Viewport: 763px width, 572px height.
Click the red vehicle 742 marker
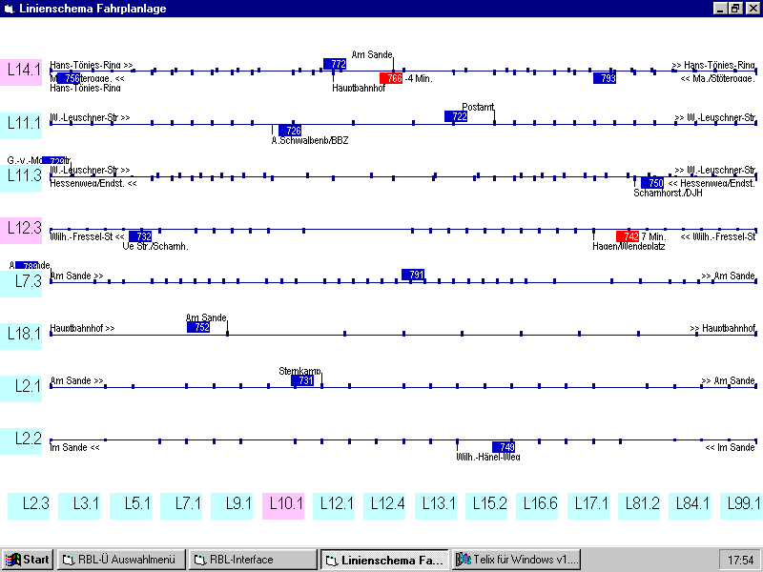click(x=627, y=236)
